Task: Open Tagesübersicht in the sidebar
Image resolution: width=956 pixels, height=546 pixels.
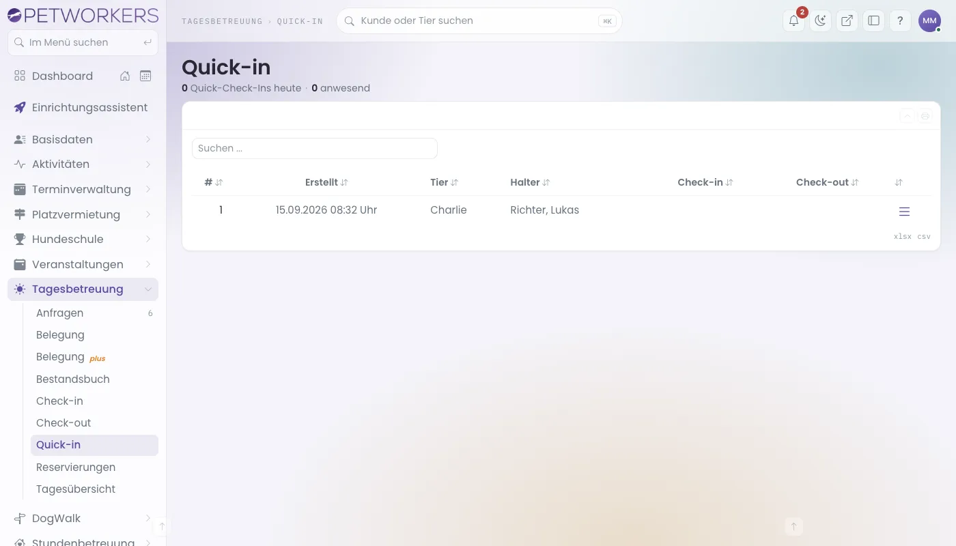Action: [94, 489]
